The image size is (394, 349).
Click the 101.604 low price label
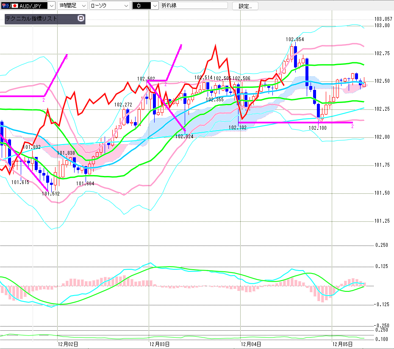click(85, 184)
